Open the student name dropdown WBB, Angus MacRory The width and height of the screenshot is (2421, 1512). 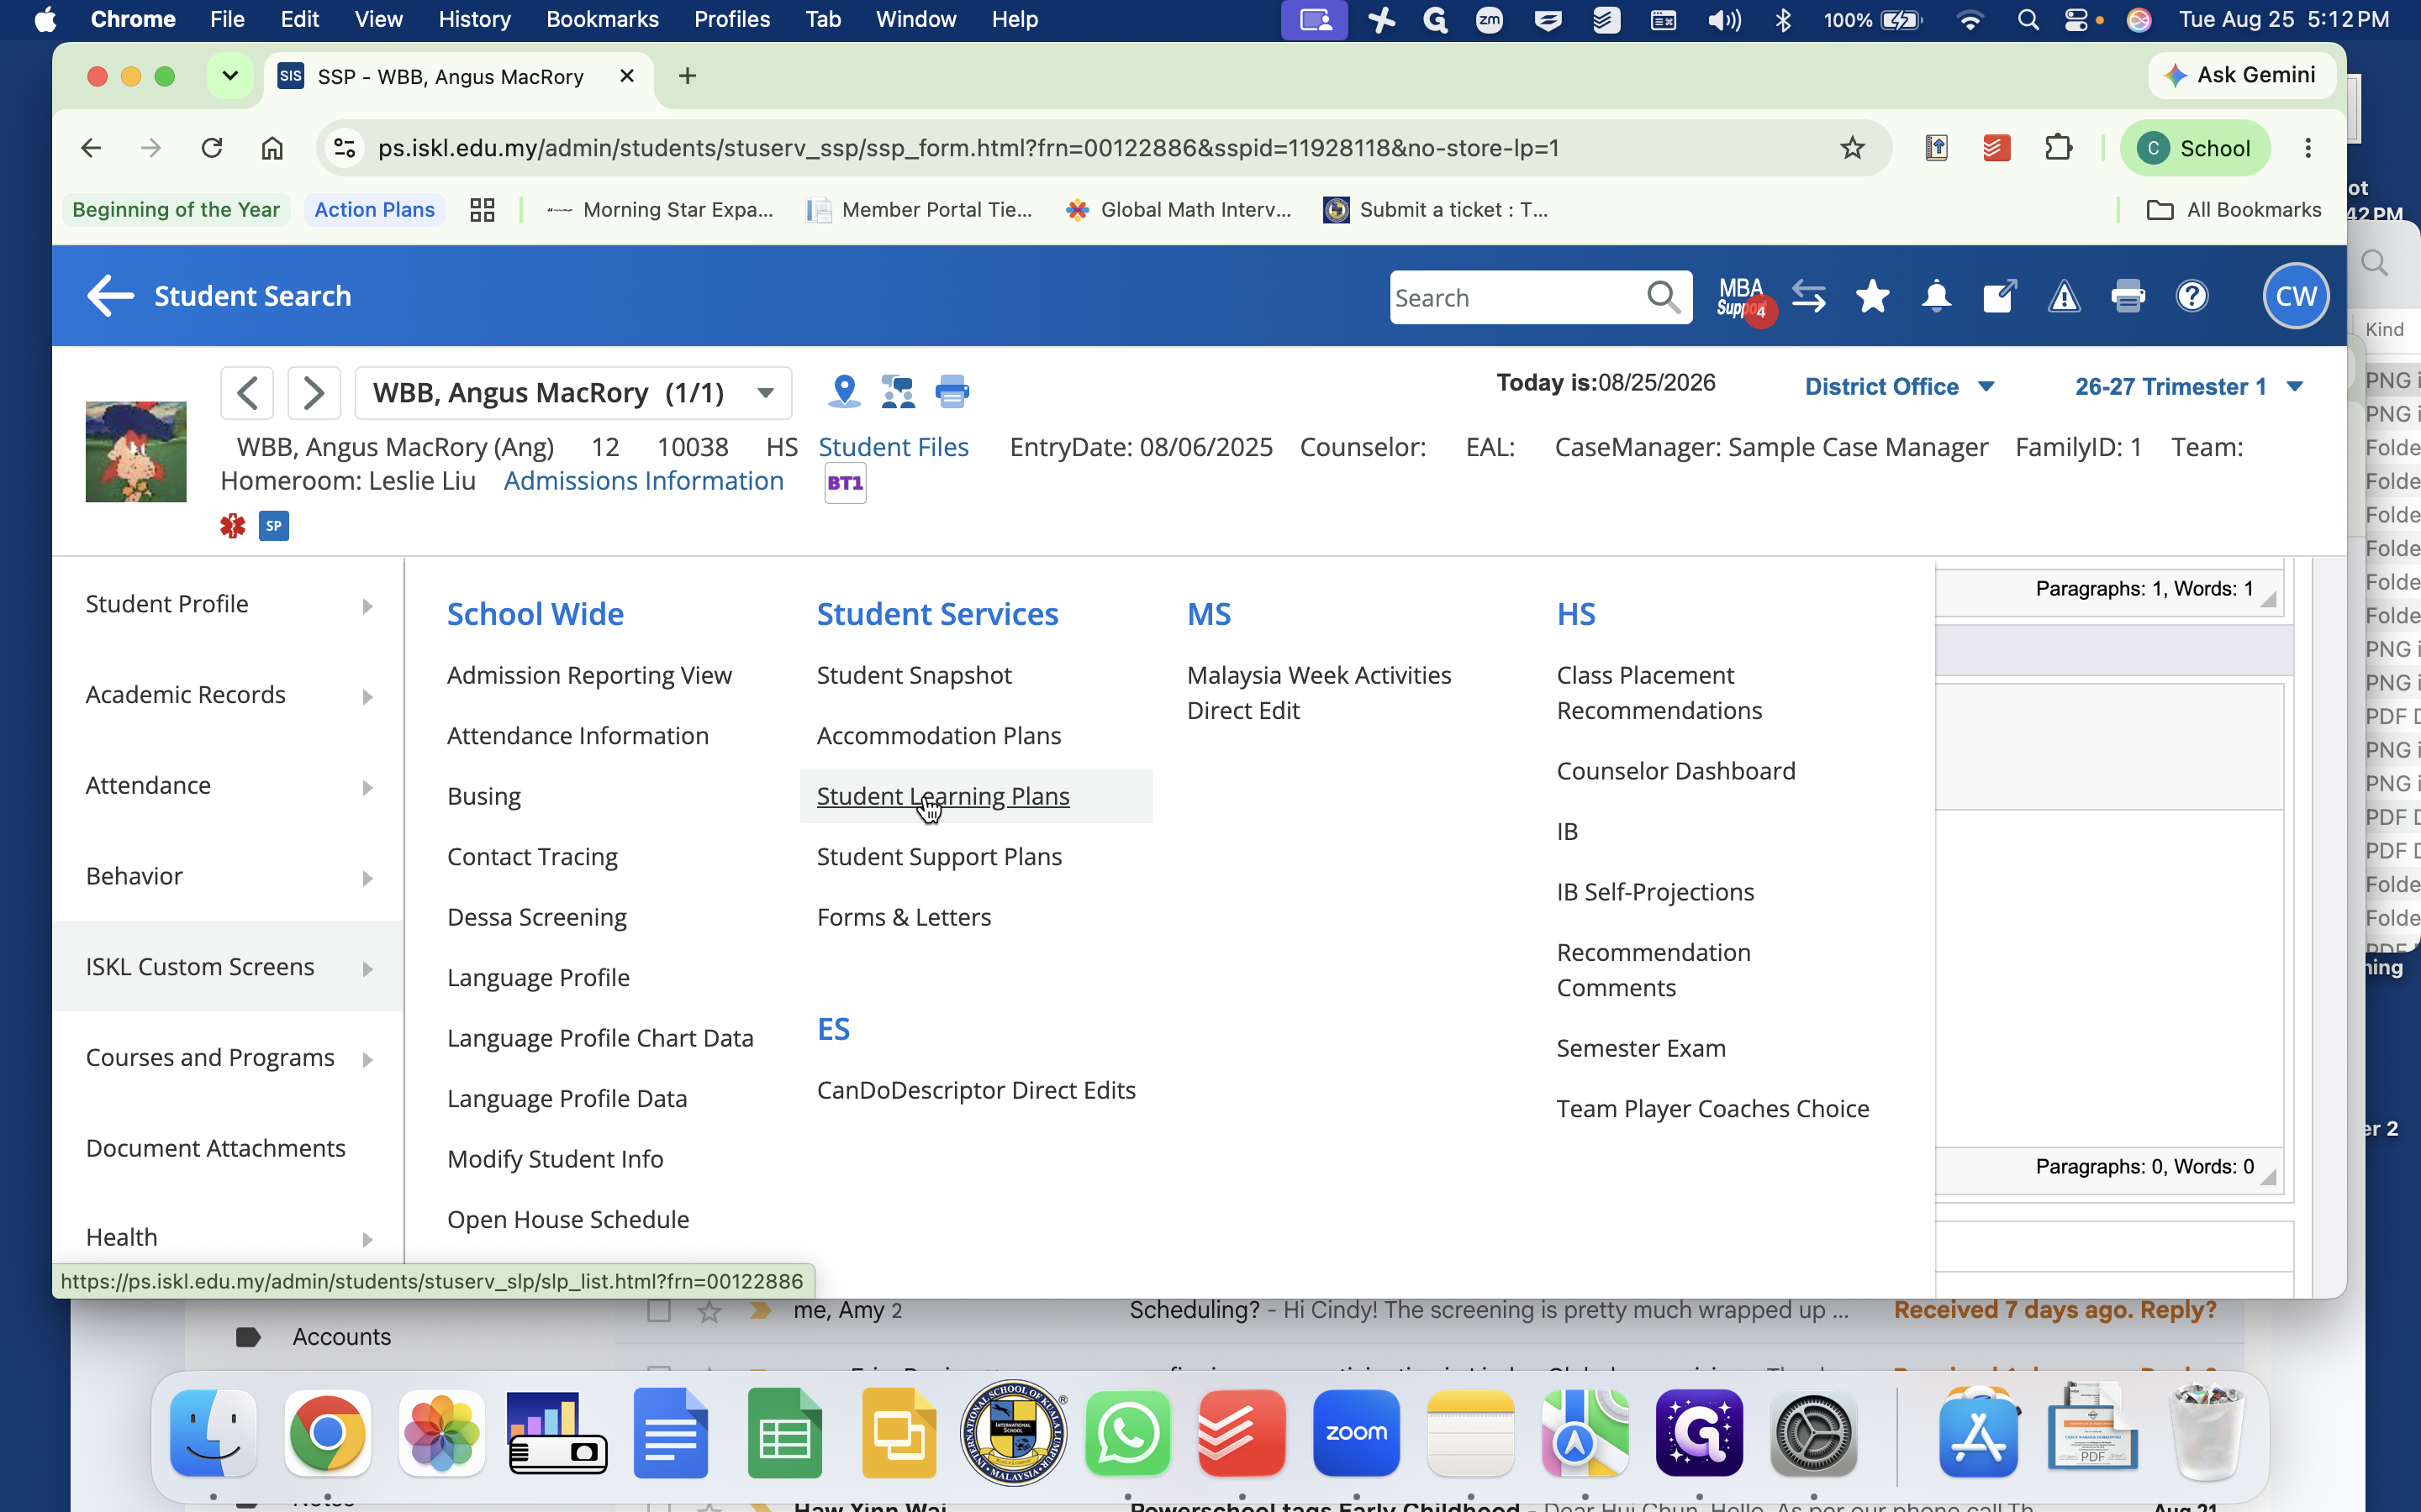click(x=573, y=392)
